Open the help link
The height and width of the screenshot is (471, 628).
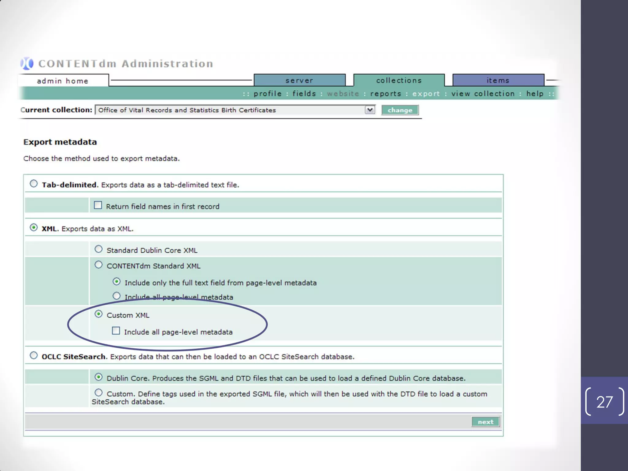[x=535, y=94]
